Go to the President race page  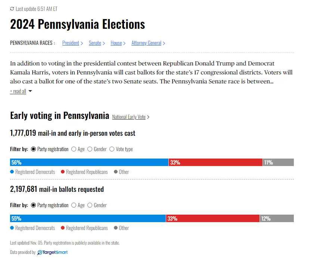point(71,43)
